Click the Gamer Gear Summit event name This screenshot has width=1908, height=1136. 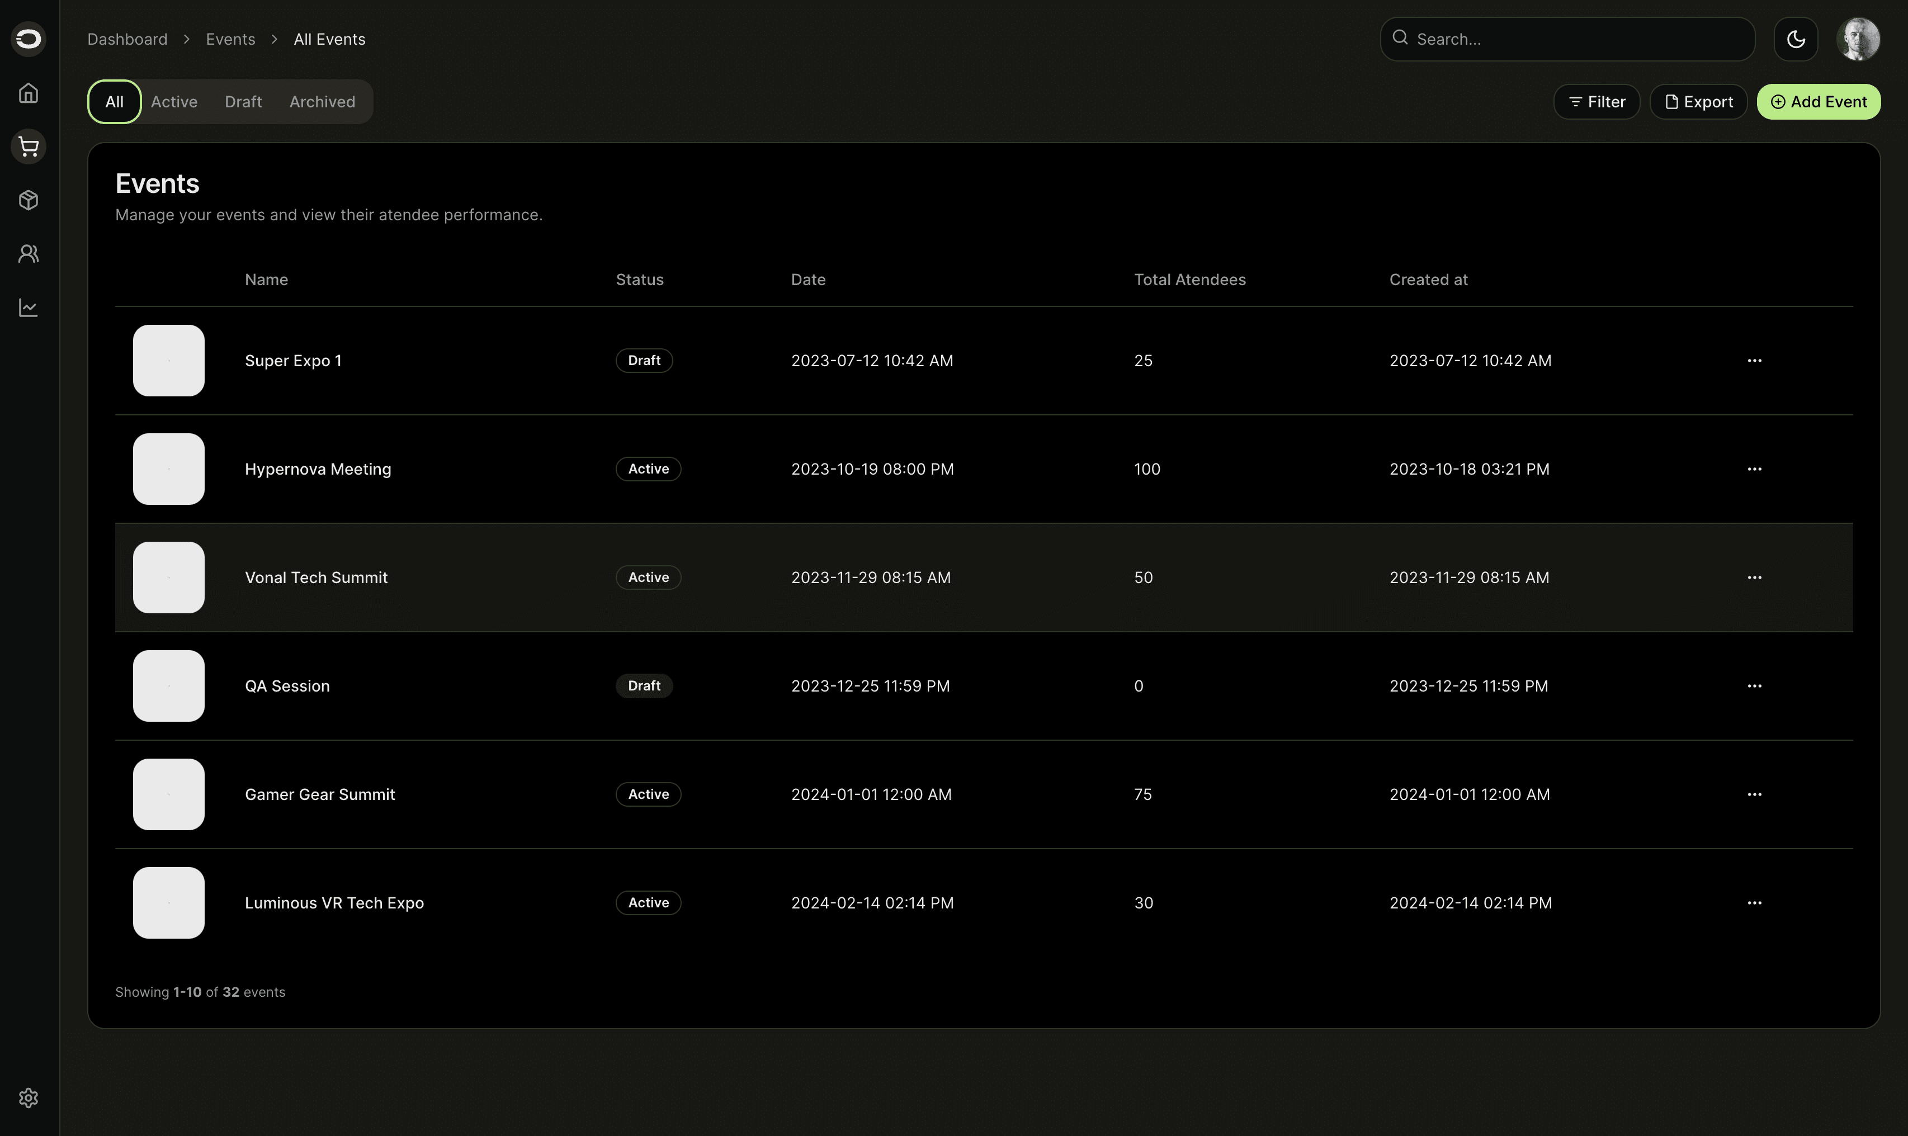tap(320, 794)
